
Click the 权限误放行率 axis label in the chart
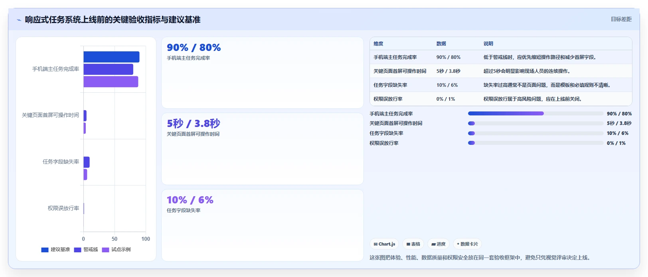63,208
